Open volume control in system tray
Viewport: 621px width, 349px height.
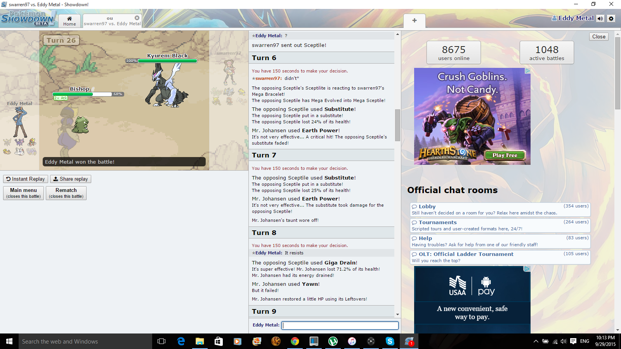tap(564, 341)
